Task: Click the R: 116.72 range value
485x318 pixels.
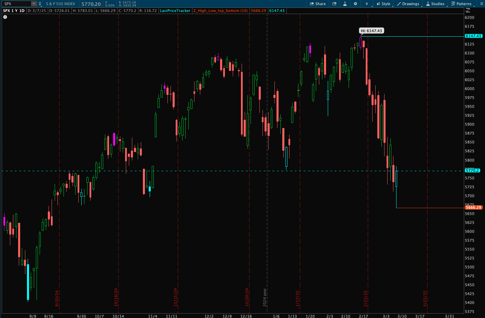Action: (148, 11)
